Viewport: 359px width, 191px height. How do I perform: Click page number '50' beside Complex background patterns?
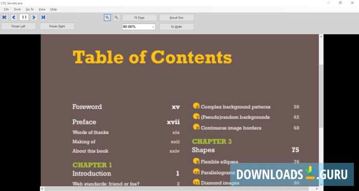[296, 107]
